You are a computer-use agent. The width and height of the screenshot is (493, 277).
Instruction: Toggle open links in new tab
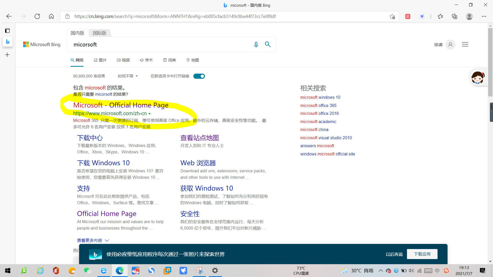click(x=199, y=76)
